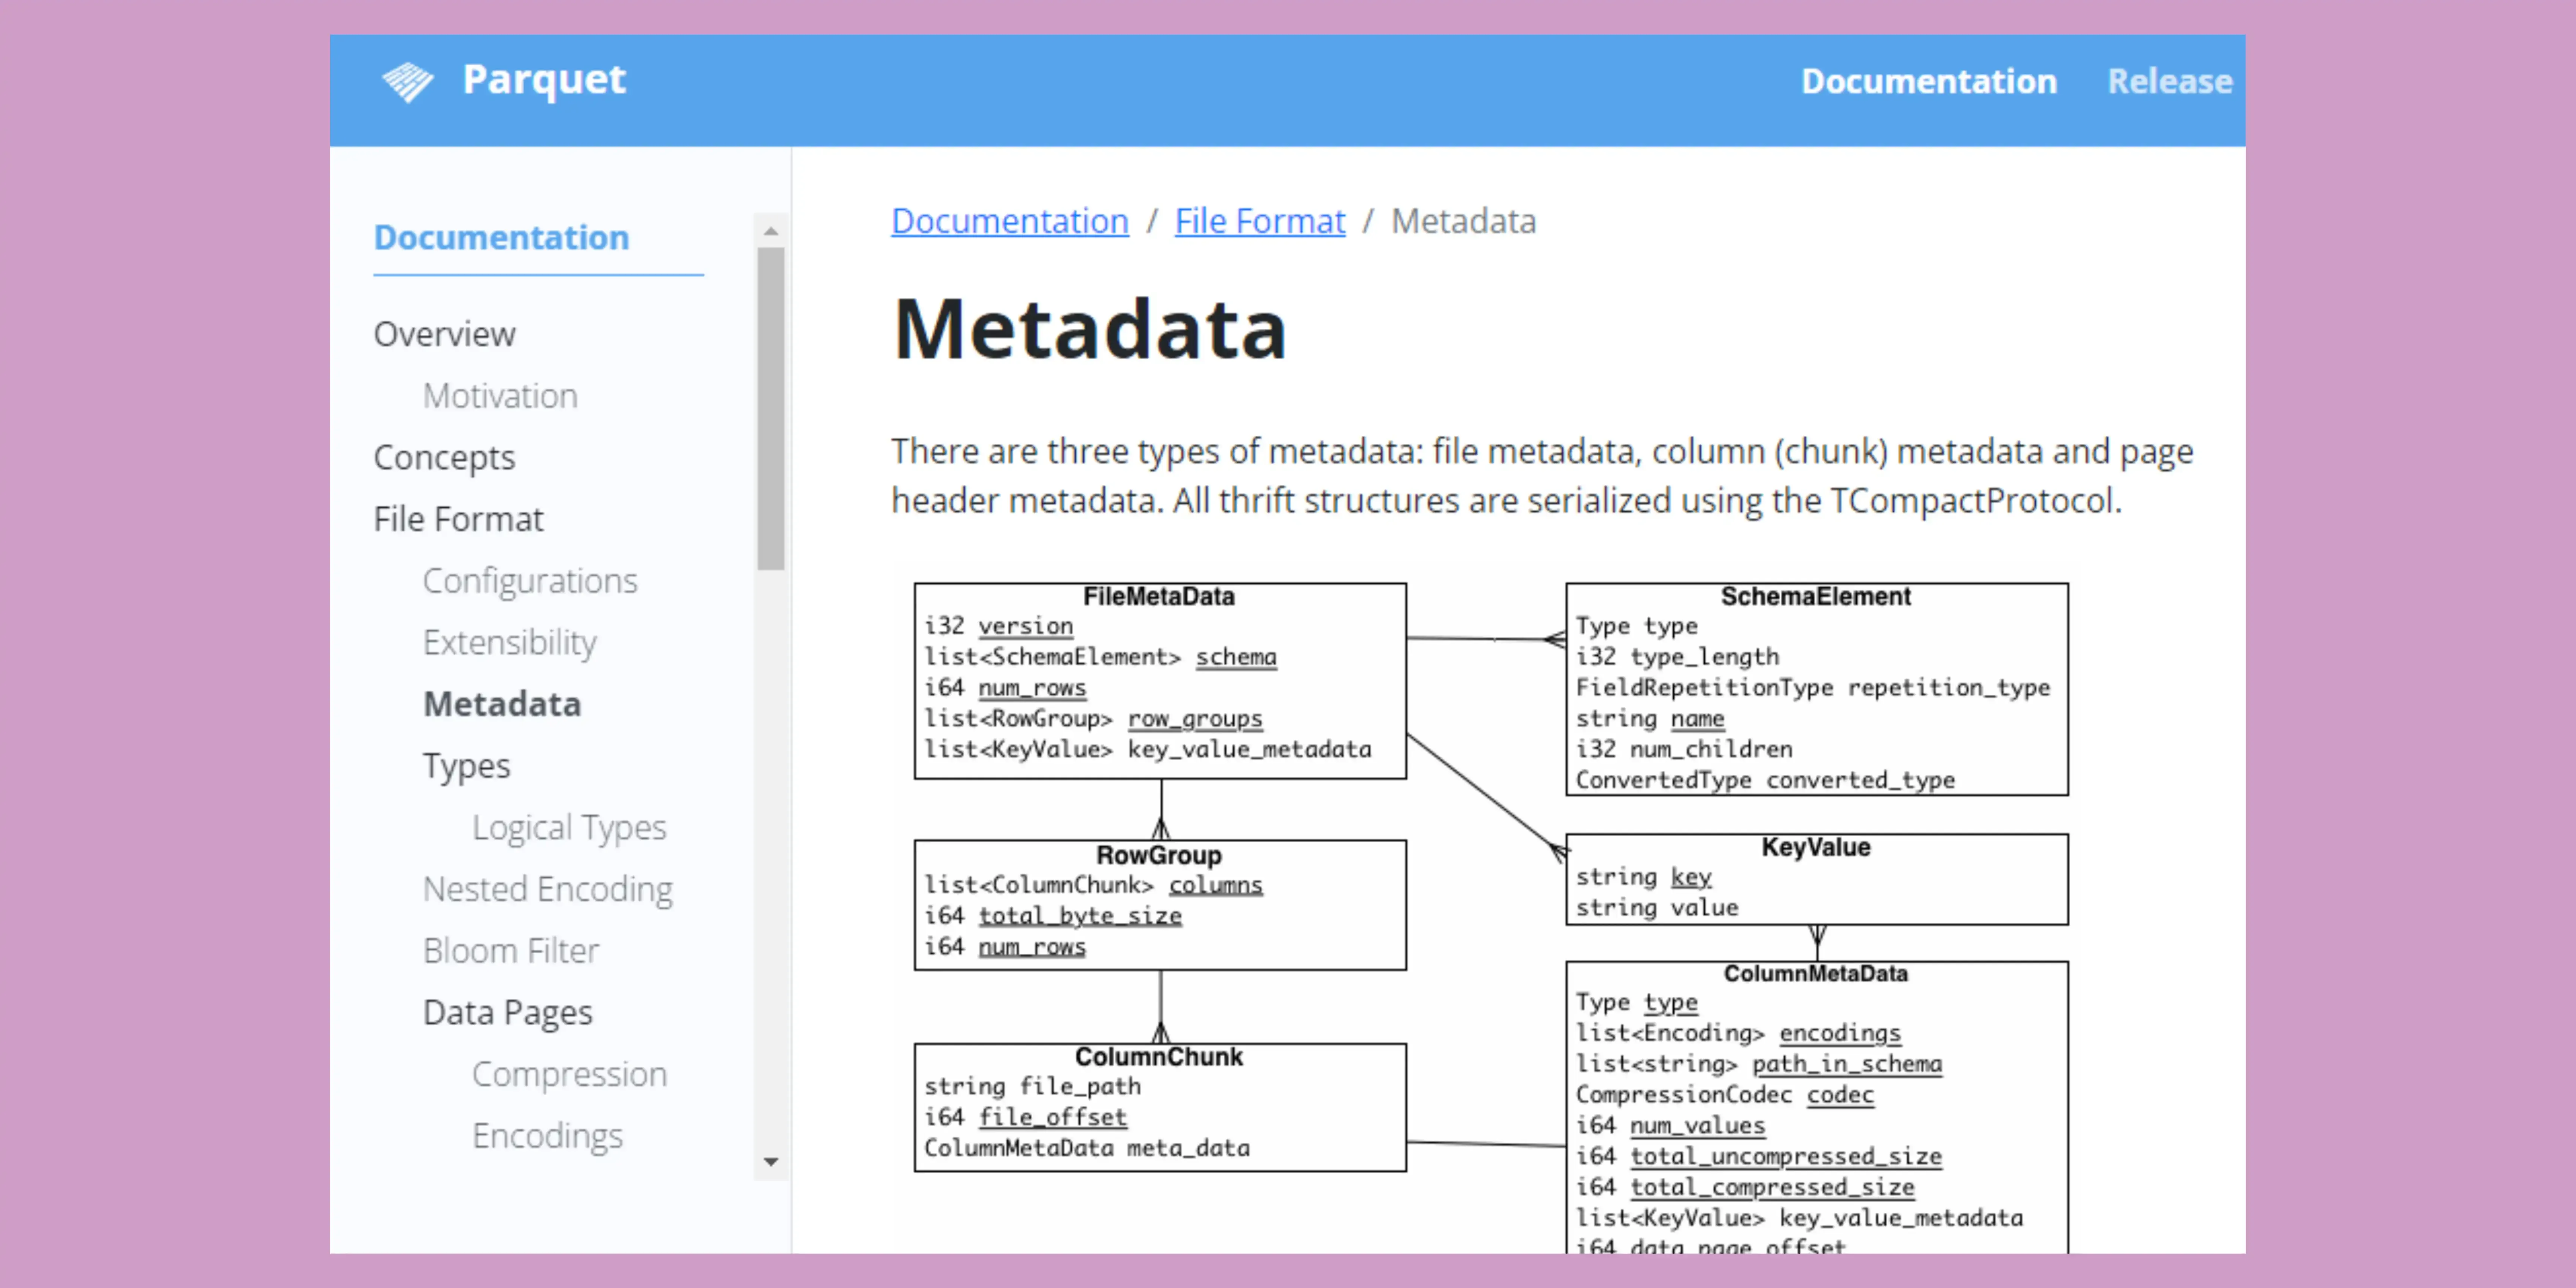
Task: Click 'i32 num_children' in SchemaElement
Action: [x=1684, y=750]
